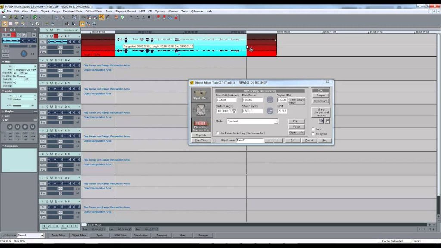This screenshot has height=248, width=441.
Task: Open the Offline Effects menu
Action: click(x=94, y=12)
